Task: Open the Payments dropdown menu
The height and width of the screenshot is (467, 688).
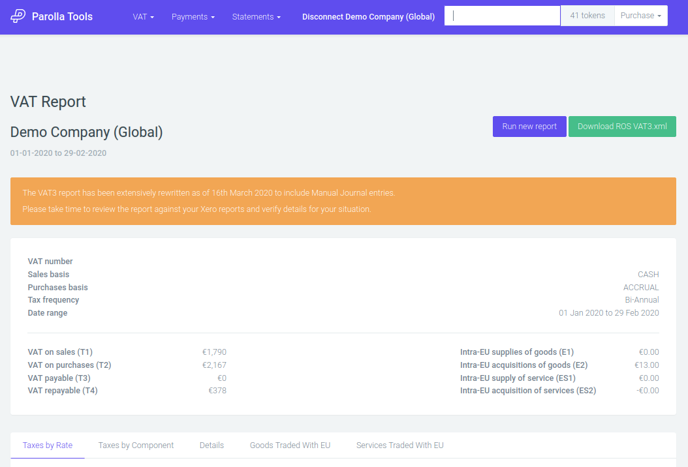Action: point(193,16)
